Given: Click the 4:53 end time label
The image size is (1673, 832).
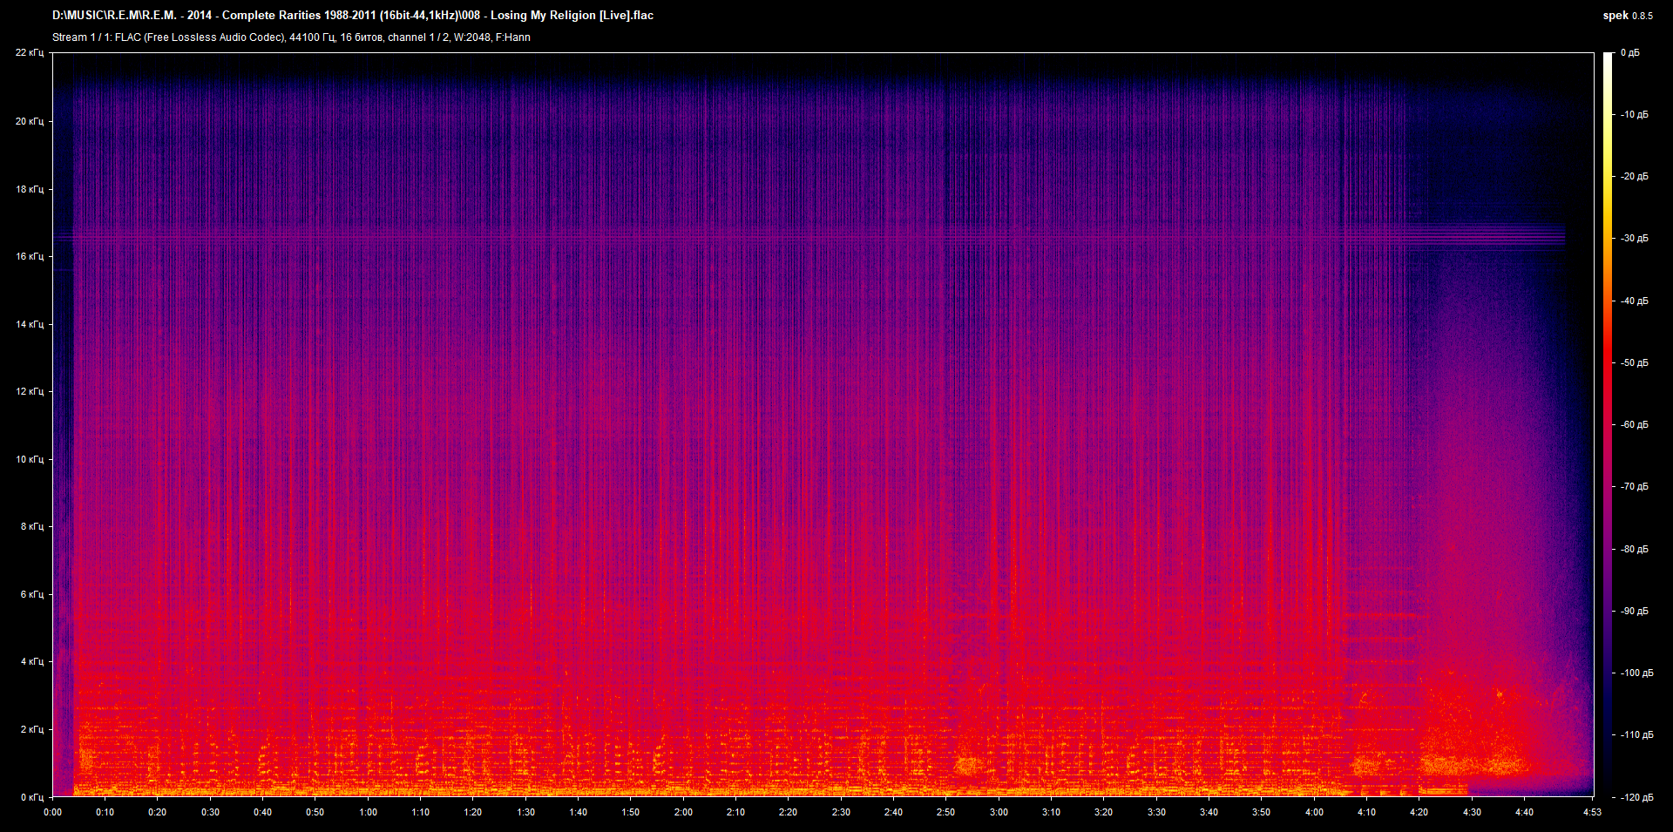Looking at the screenshot, I should click(x=1592, y=812).
